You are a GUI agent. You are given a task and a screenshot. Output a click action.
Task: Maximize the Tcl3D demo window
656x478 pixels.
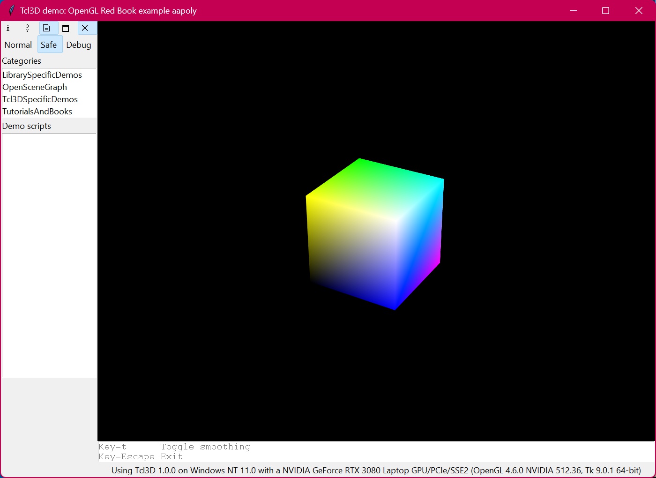pyautogui.click(x=605, y=10)
